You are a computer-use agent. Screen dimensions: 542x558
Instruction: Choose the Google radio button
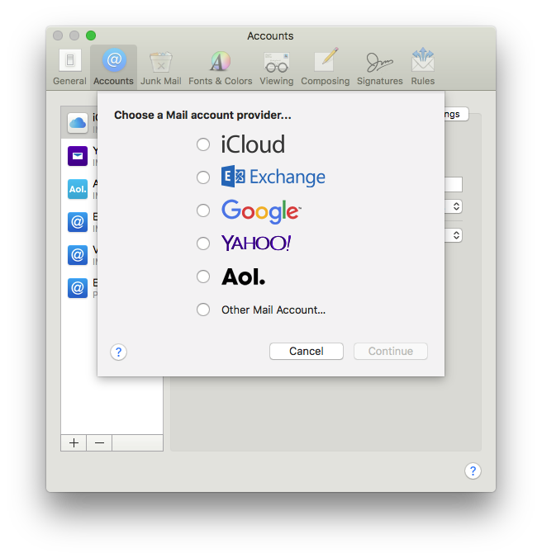203,210
